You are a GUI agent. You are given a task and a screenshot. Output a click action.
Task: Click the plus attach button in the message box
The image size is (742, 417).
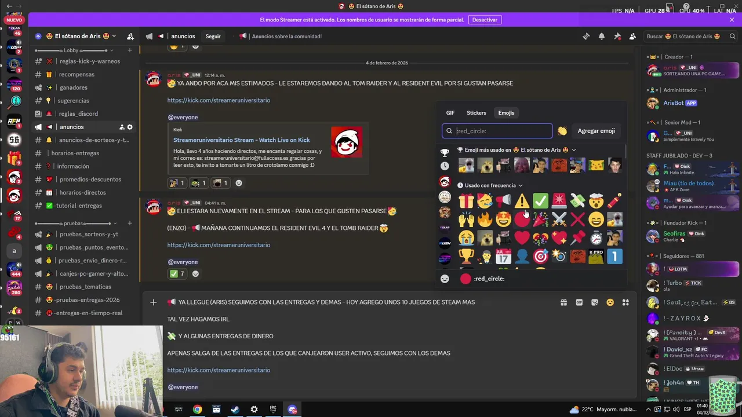(153, 302)
